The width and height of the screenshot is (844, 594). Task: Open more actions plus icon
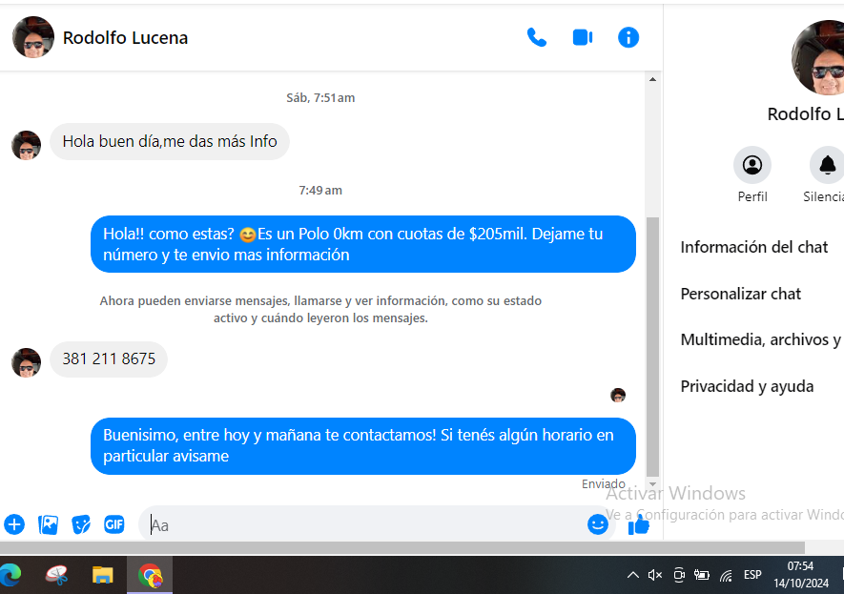click(x=14, y=524)
